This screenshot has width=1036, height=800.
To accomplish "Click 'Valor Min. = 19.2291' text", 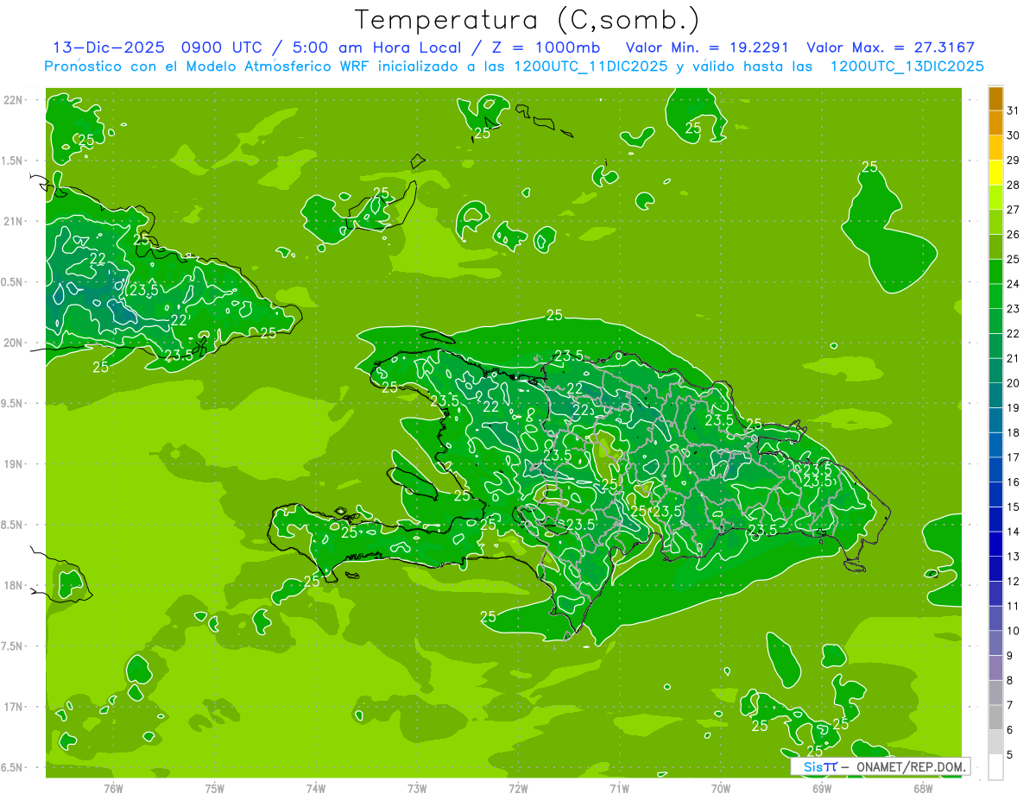I will 706,48.
